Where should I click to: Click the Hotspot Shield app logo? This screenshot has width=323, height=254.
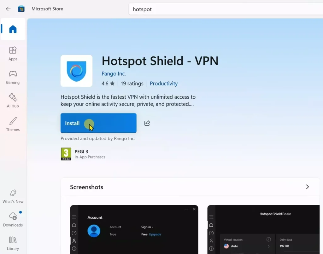coord(76,71)
